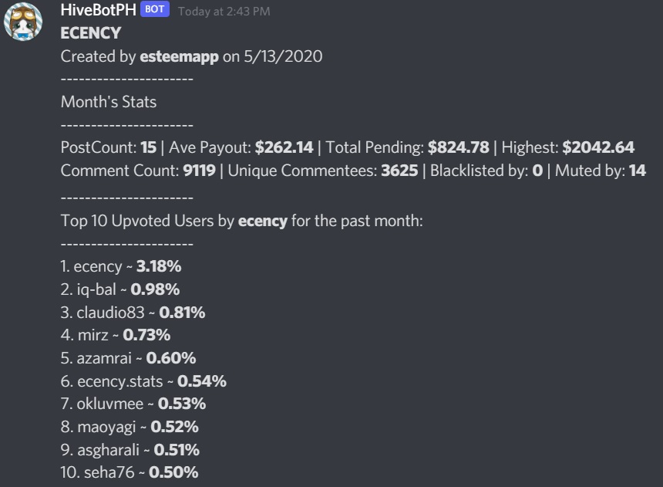Click the HiveBotPH avatar image
The image size is (663, 487).
pos(23,21)
